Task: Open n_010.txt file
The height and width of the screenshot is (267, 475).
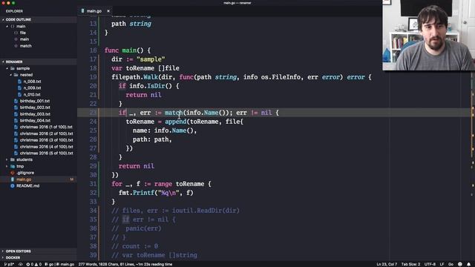Action: 32,94
